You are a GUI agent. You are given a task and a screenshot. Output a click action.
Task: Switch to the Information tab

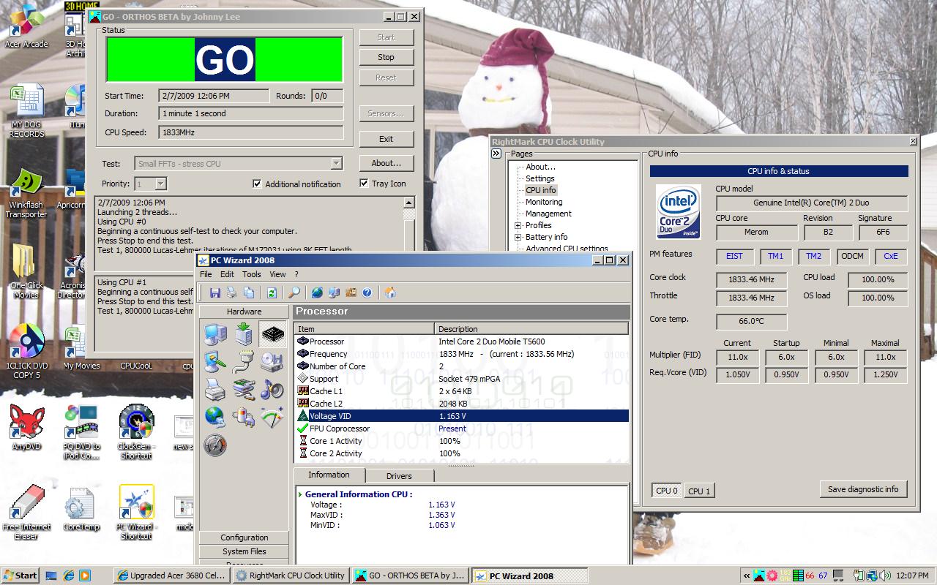pyautogui.click(x=329, y=475)
